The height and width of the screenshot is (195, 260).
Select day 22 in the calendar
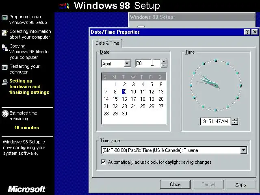pyautogui.click(x=115, y=106)
